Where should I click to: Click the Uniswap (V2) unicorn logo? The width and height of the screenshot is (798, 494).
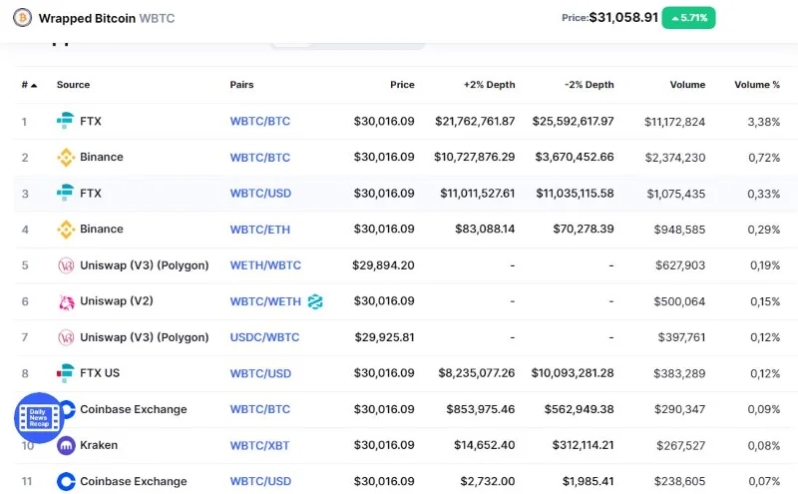tap(66, 301)
